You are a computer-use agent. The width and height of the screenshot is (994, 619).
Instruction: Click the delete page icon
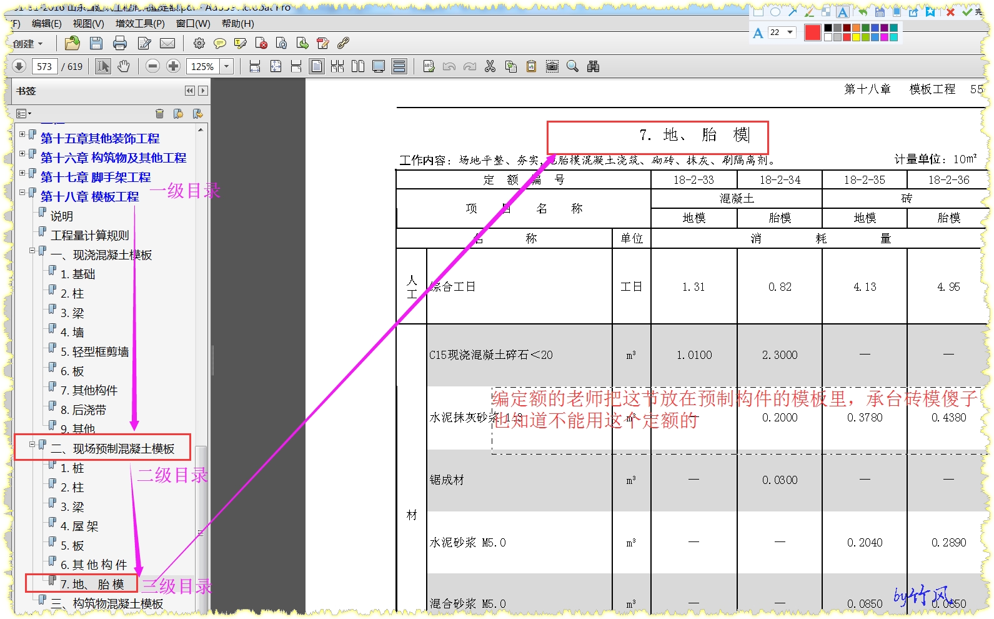coord(262,43)
